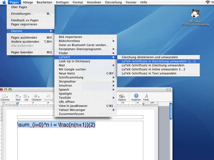Choose View in JavaBrowser
This screenshot has width=214, height=160.
86,106
